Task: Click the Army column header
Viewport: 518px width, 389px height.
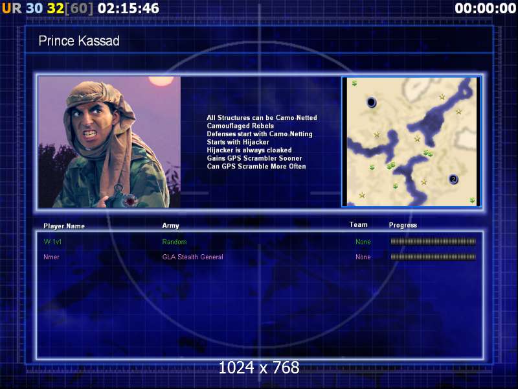Action: point(170,226)
